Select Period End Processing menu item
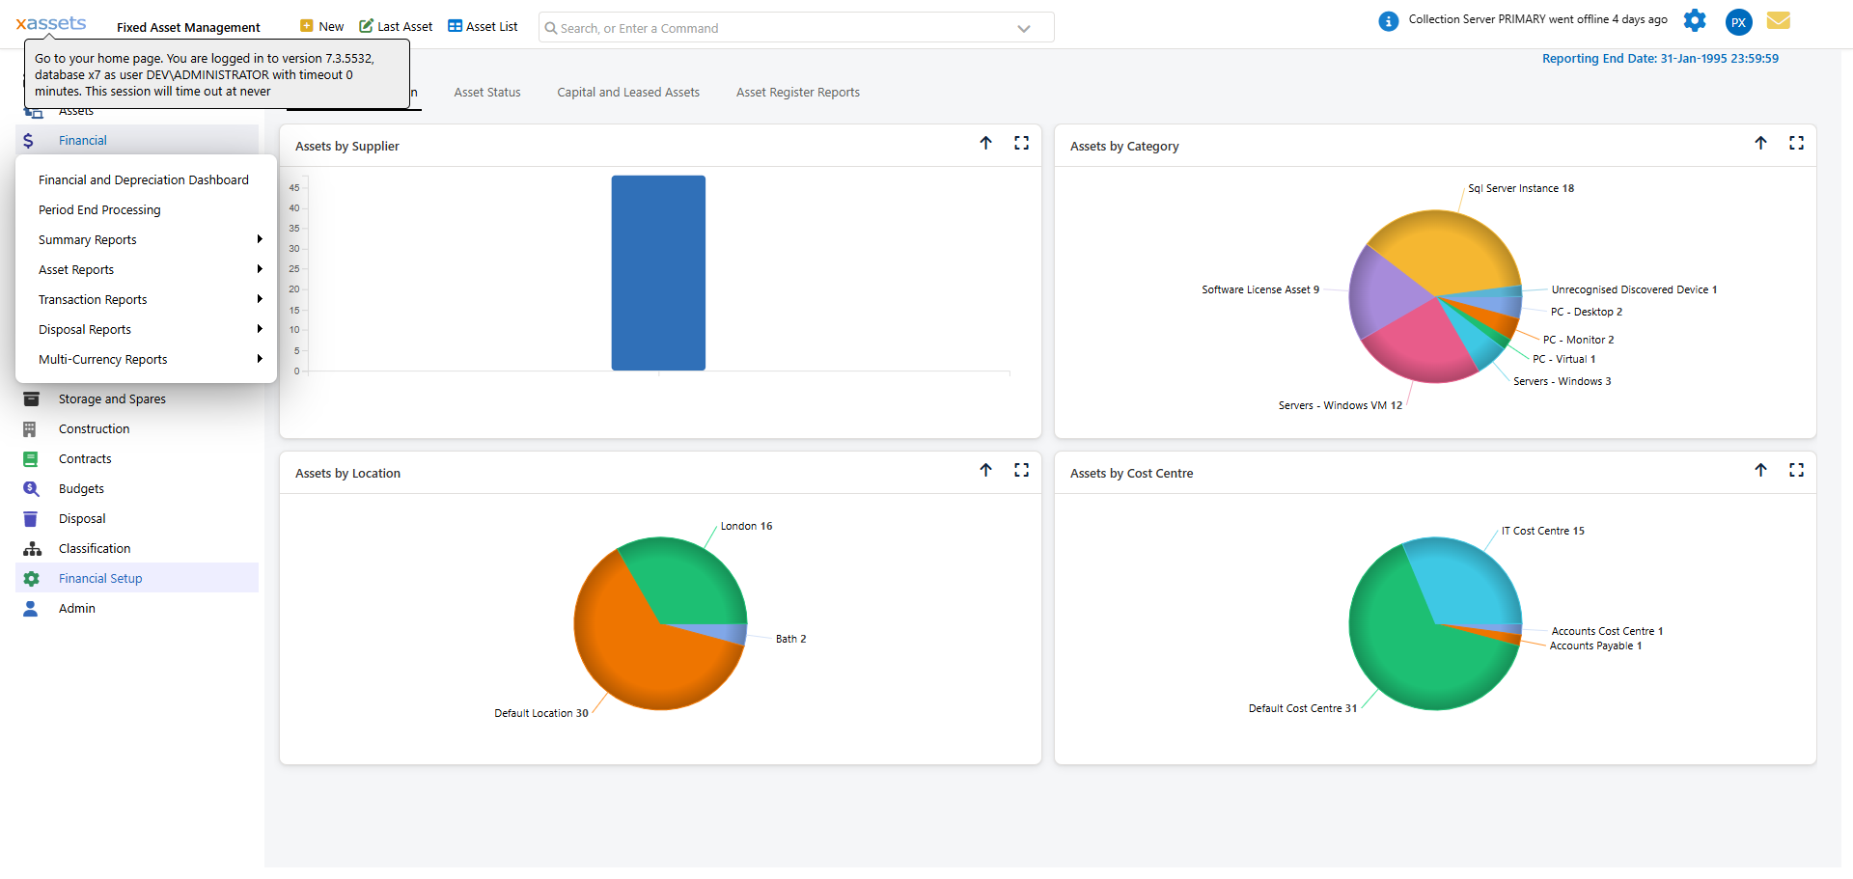Screen dimensions: 1853x879 coord(99,210)
